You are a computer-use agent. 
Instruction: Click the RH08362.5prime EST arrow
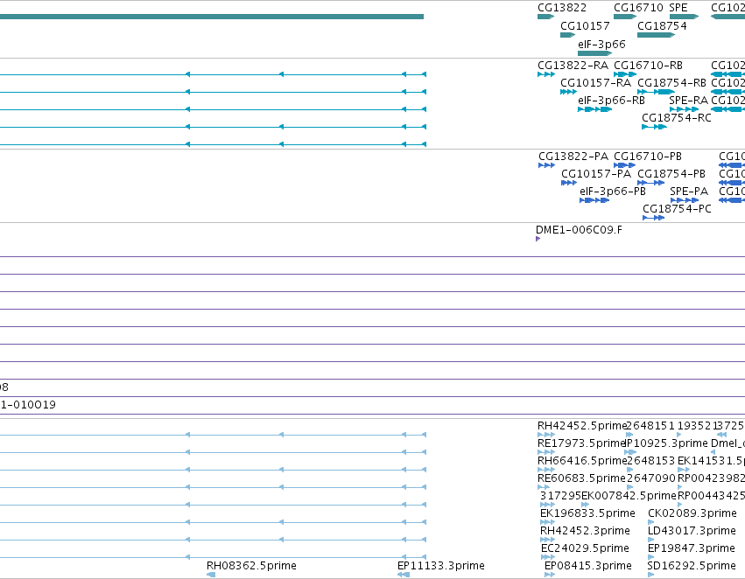pos(211,576)
